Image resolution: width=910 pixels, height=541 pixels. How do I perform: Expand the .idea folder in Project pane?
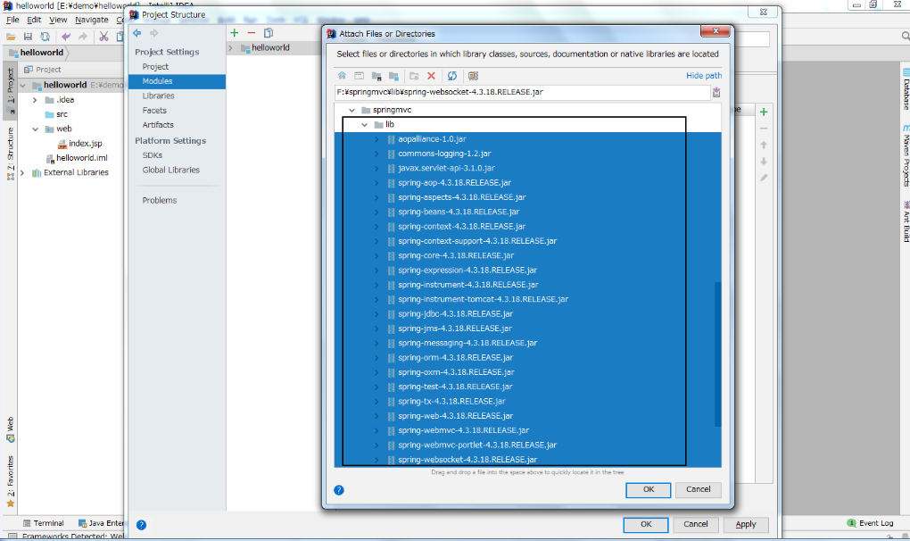point(35,100)
